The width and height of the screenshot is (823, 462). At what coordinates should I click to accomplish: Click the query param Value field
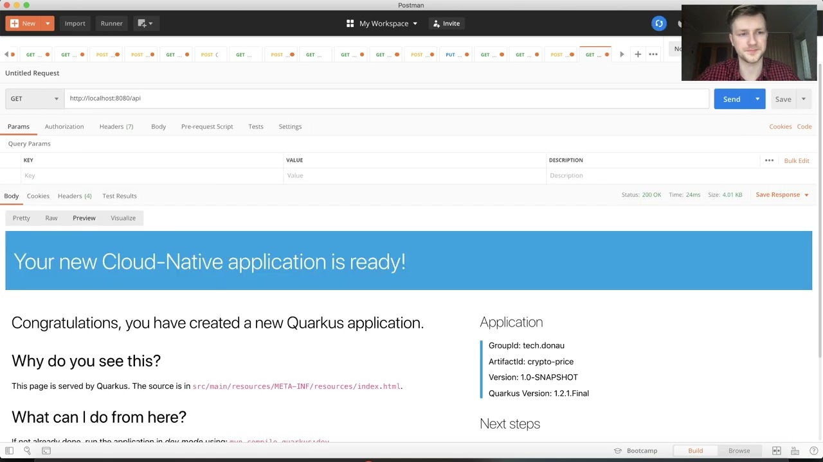point(415,175)
